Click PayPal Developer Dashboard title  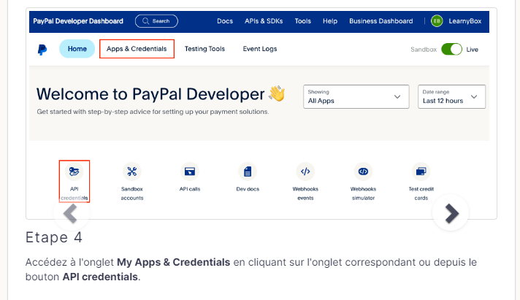click(x=78, y=21)
